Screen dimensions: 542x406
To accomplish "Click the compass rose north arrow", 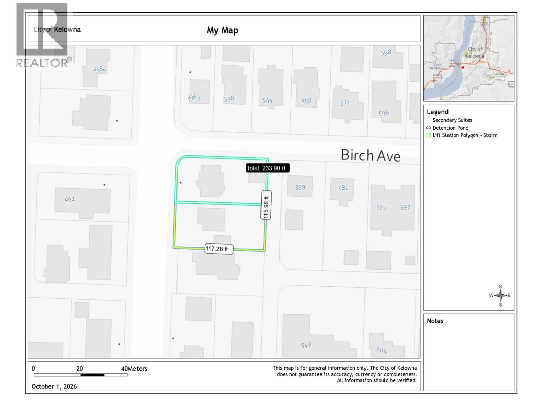I will tap(500, 295).
